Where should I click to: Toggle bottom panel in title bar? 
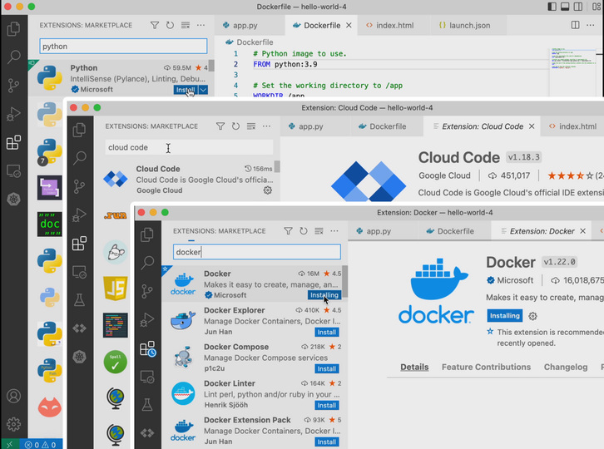pos(565,7)
